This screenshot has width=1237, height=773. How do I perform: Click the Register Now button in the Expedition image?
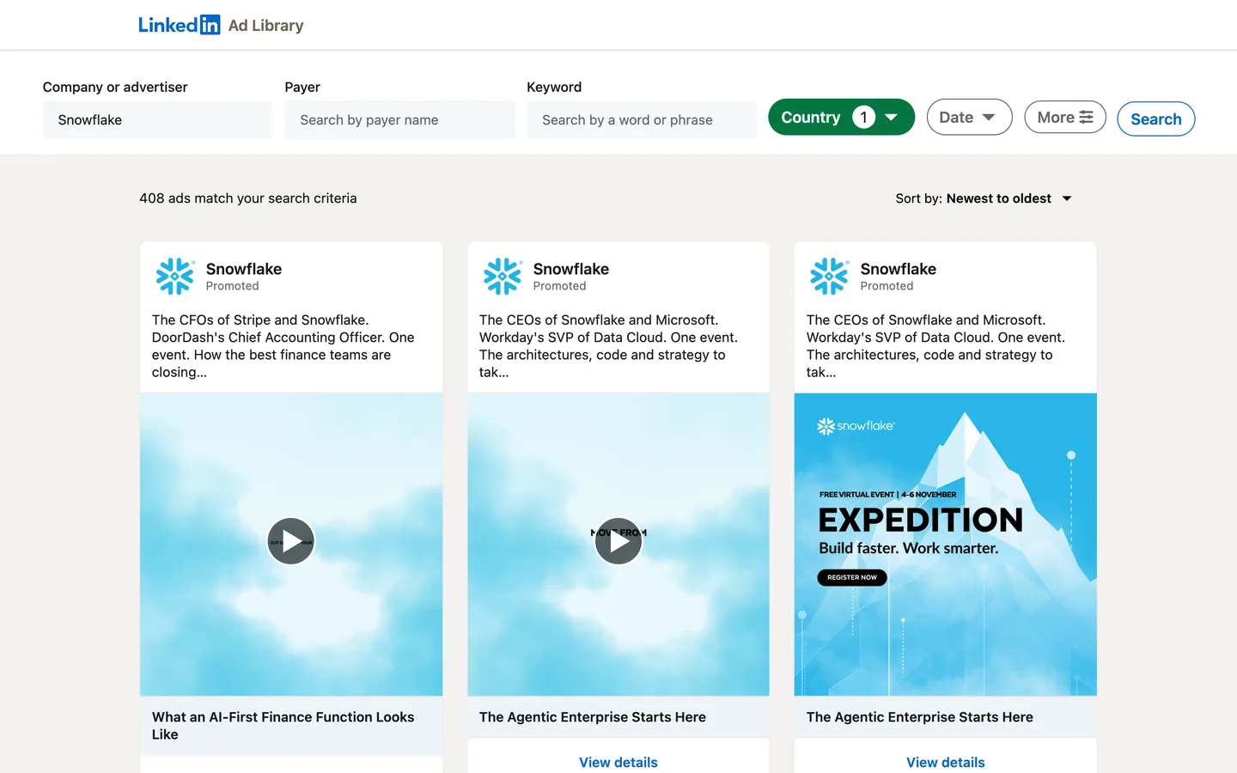852,577
